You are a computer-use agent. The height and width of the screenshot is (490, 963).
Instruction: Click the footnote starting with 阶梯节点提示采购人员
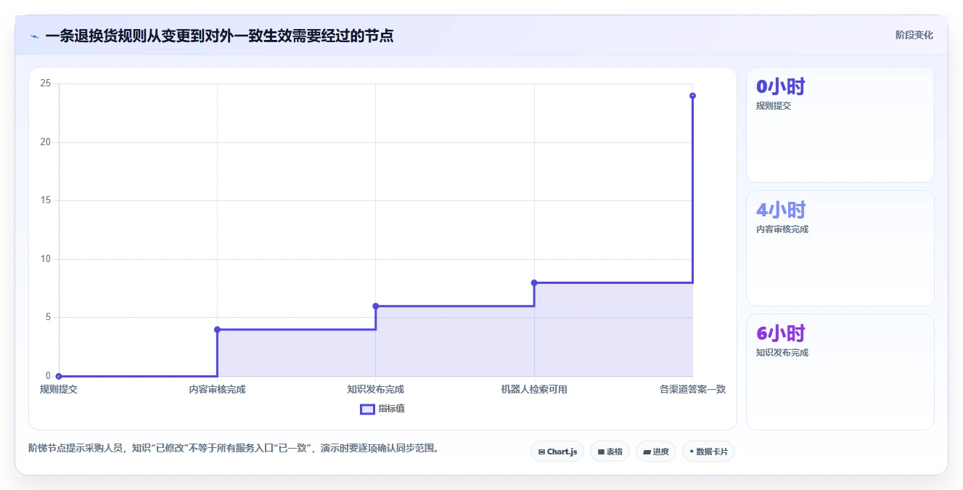(x=233, y=448)
